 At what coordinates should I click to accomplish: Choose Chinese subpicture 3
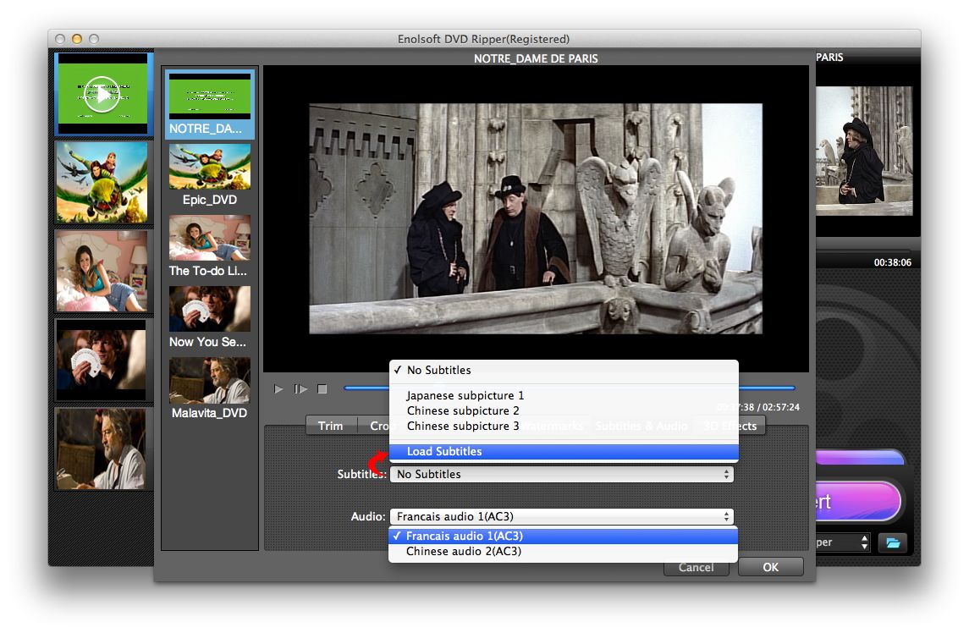[564, 426]
